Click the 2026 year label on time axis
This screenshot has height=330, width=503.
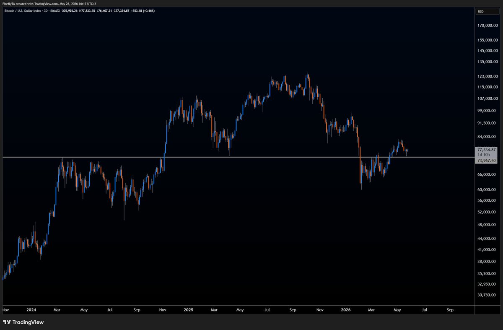pos(345,310)
